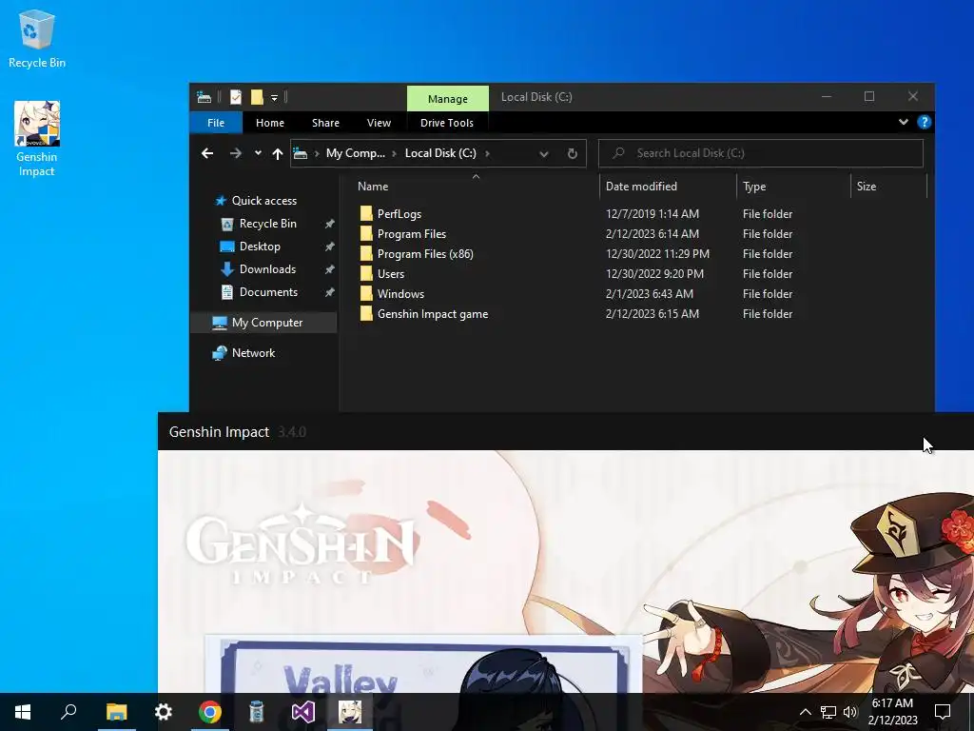This screenshot has height=731, width=974.
Task: Open File Explorer from the taskbar
Action: (x=116, y=712)
